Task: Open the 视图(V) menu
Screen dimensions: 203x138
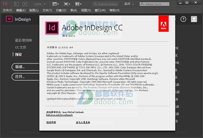Action: tap(86, 10)
